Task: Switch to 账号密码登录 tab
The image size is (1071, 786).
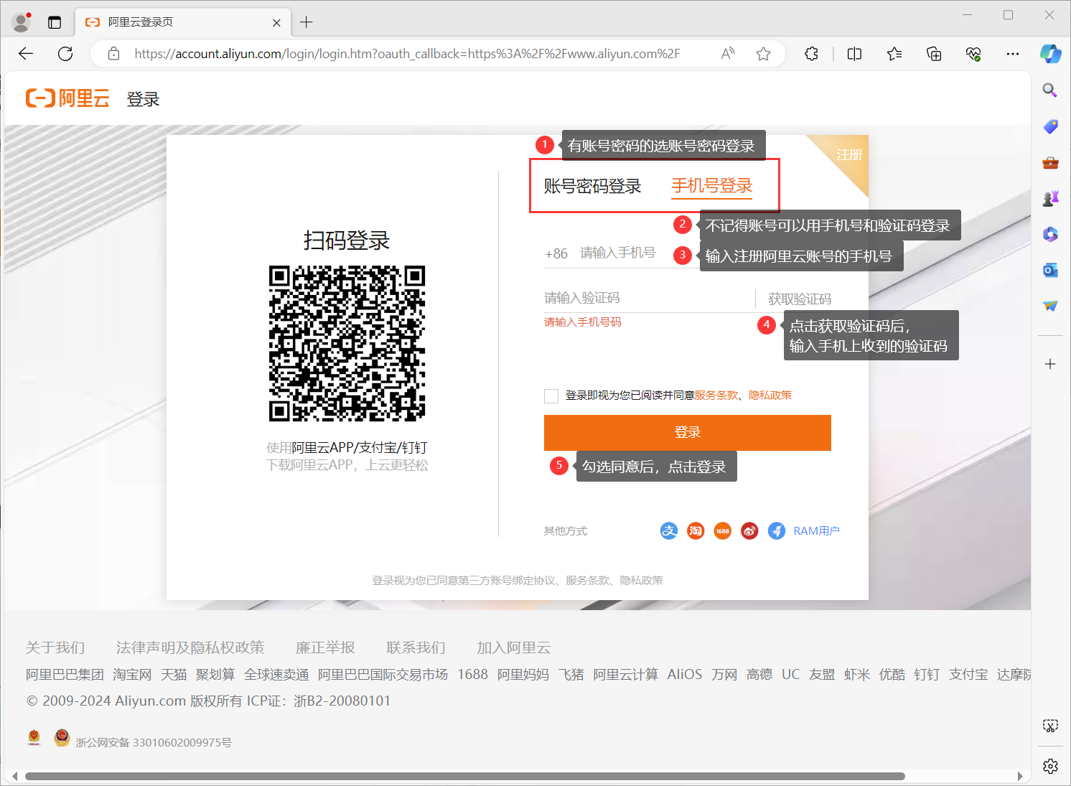Action: pyautogui.click(x=592, y=187)
